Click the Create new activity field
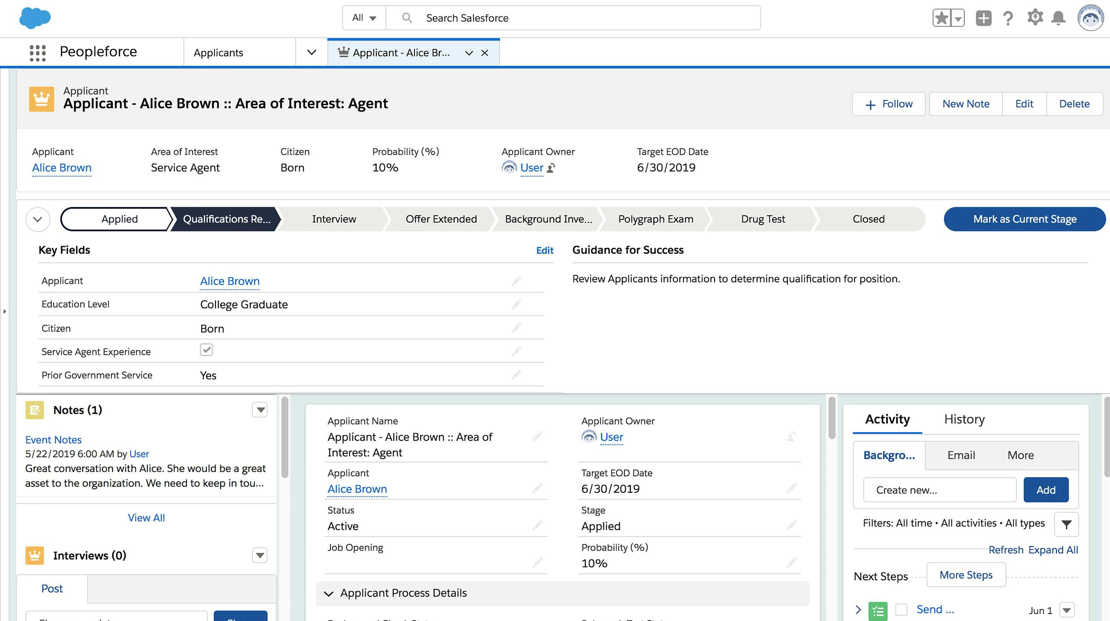The width and height of the screenshot is (1110, 621). pos(940,490)
